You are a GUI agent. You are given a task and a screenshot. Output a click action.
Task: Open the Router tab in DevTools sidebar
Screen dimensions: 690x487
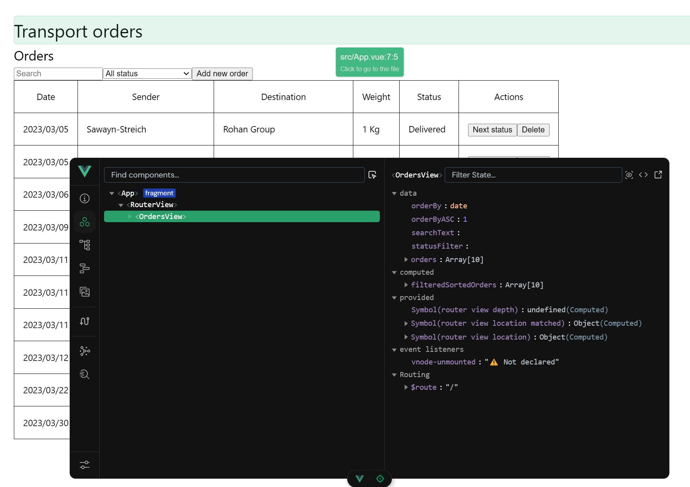tap(85, 321)
